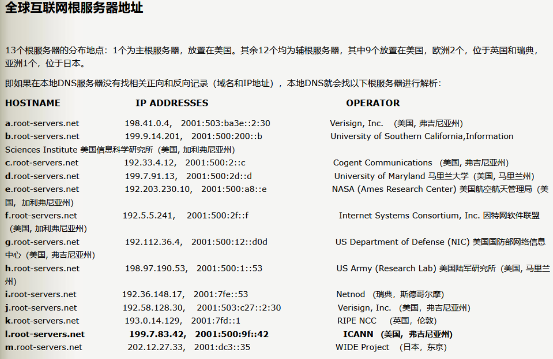Click operator US Army (Research Lab)

click(387, 269)
